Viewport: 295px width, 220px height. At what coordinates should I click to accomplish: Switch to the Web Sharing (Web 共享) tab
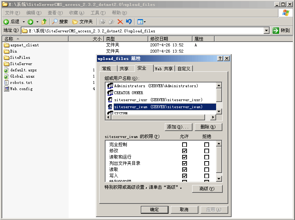coord(164,68)
